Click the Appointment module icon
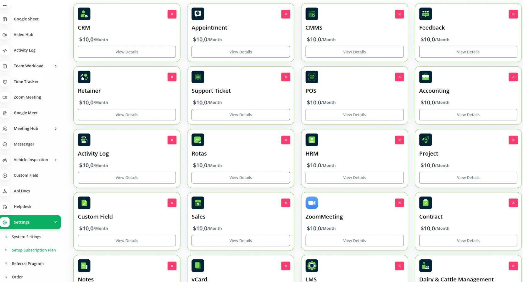523x282 pixels. (198, 14)
